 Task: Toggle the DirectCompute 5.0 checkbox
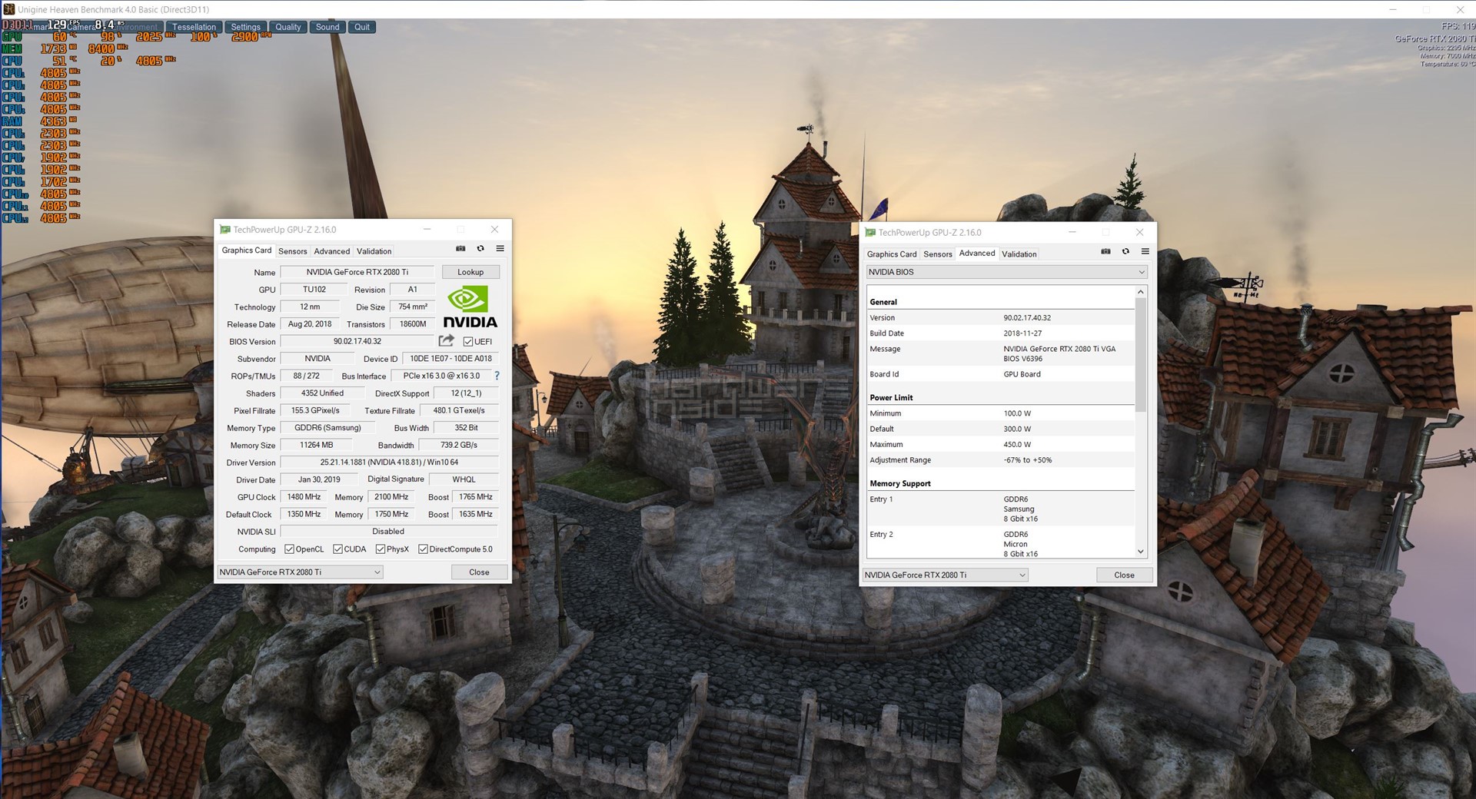click(x=423, y=549)
